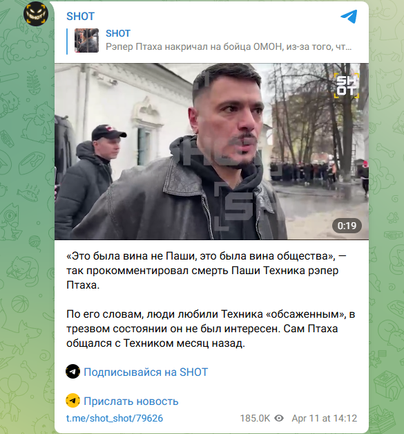Open the forwarded-from SHOT name link

point(118,33)
